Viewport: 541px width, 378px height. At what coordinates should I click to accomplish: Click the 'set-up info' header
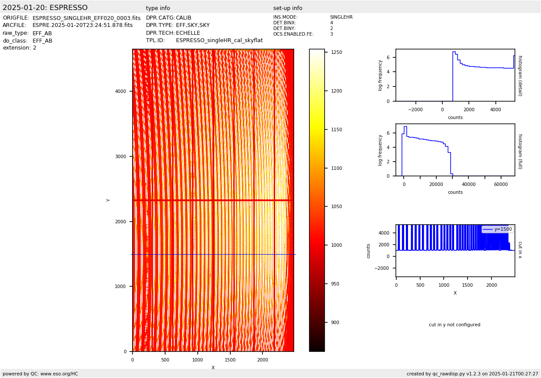click(x=288, y=8)
